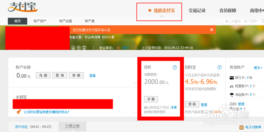
Task: Open 让你的余额宝有更多赚钱的机会 link
Action: pos(46,112)
